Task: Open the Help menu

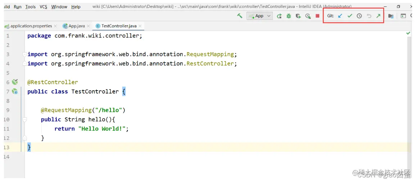Action: pos(76,6)
